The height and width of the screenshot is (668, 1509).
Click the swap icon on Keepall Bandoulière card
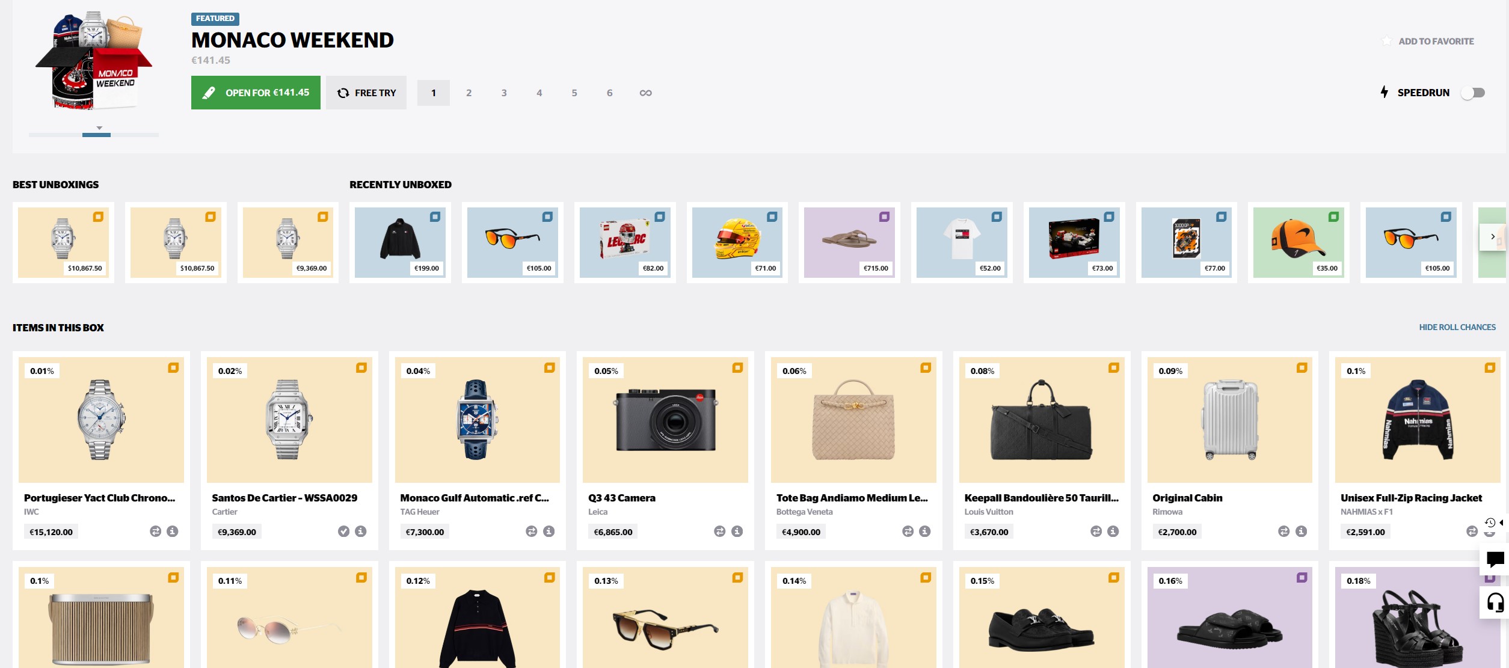coord(1096,532)
